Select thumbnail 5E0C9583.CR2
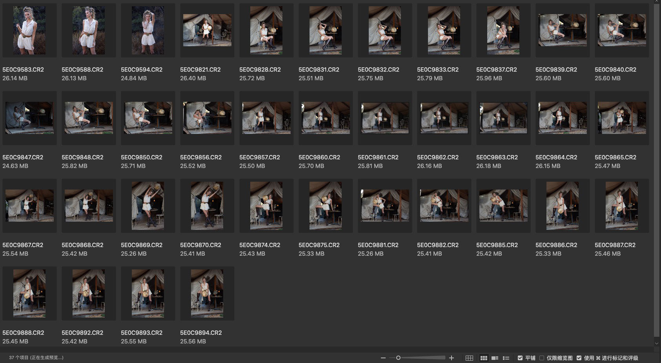This screenshot has height=363, width=661. [29, 31]
